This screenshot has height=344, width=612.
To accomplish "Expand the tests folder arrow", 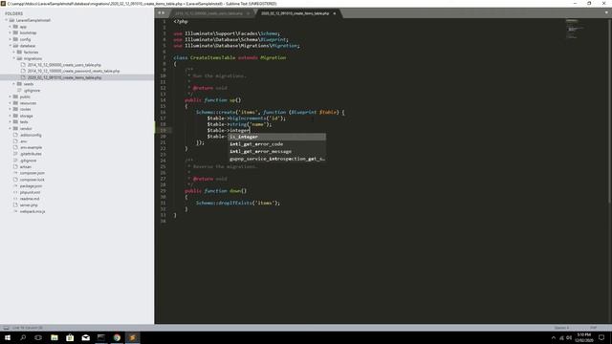I will pos(11,122).
